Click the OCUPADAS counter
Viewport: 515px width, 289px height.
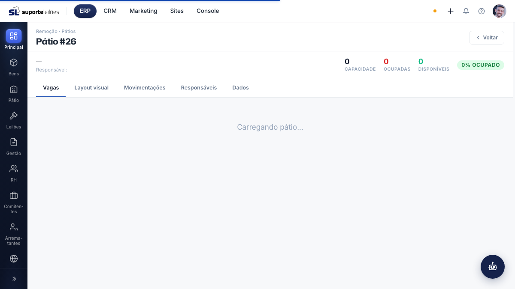pos(397,65)
